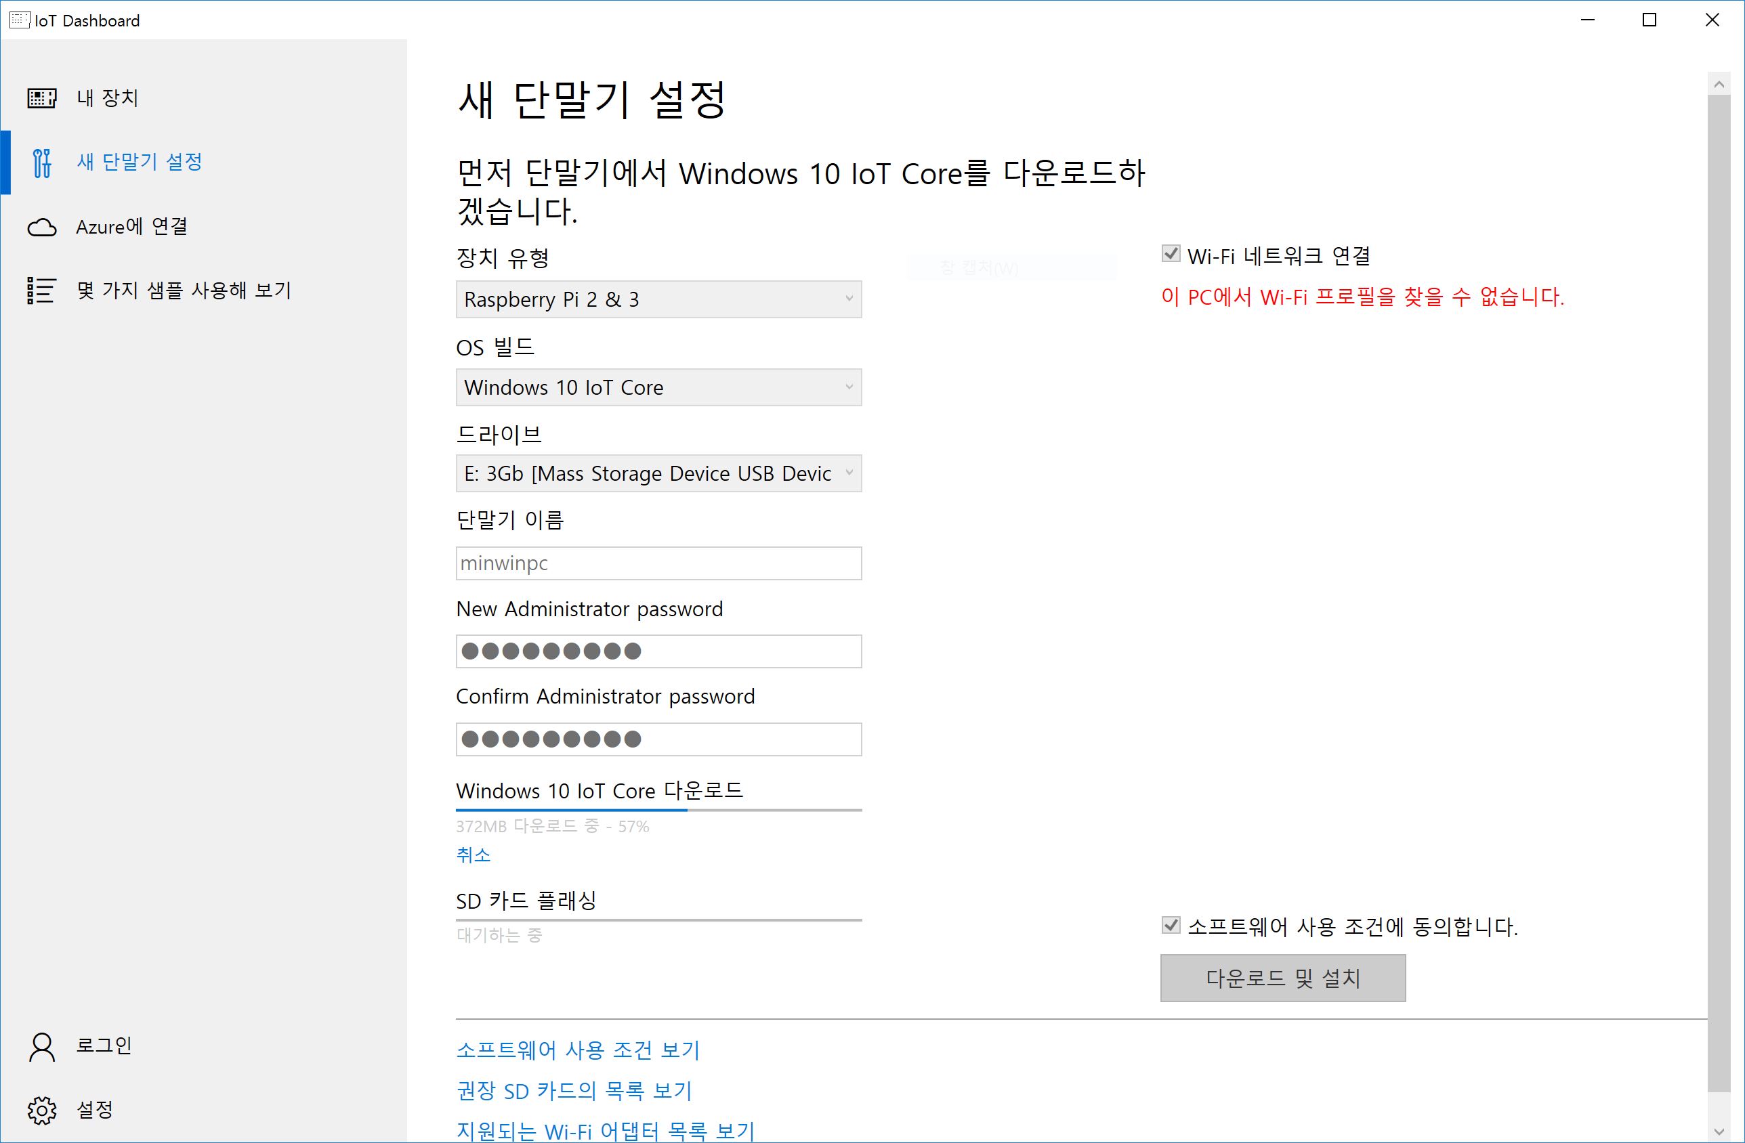Click the IoT Dashboard title bar app icon

(x=20, y=20)
